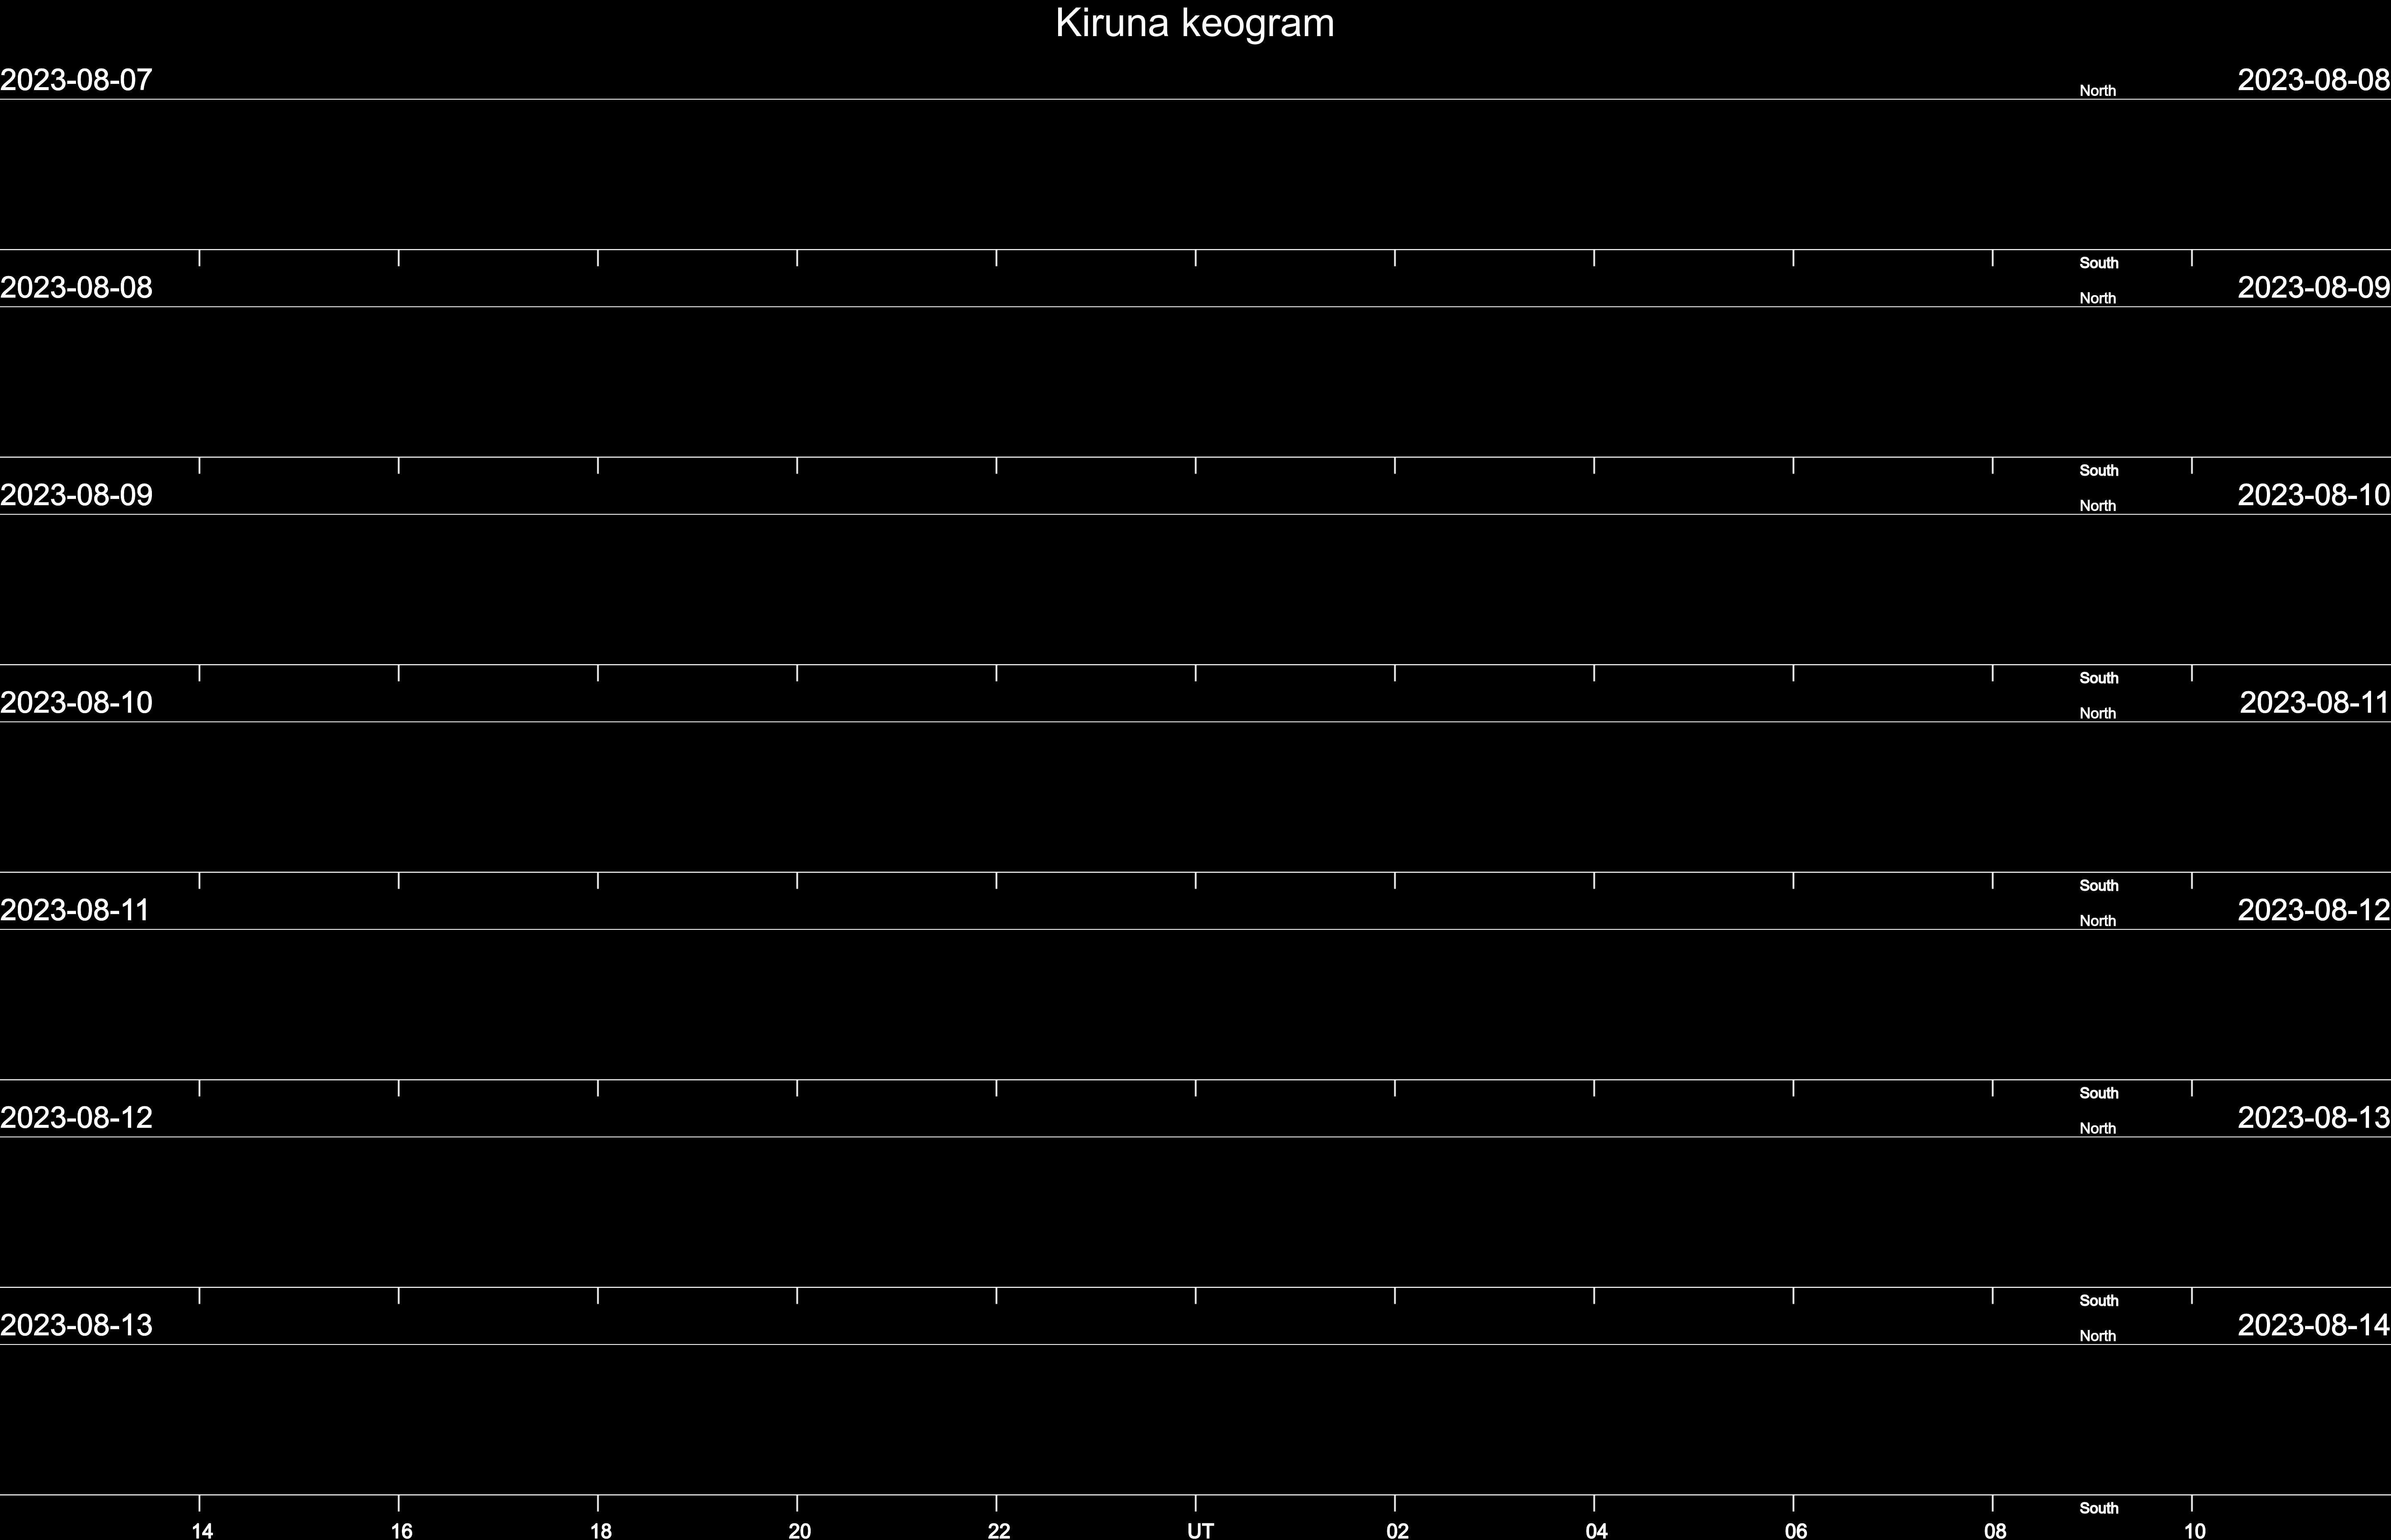Click the "14" hour axis label
This screenshot has width=2391, height=1540.
[x=202, y=1530]
